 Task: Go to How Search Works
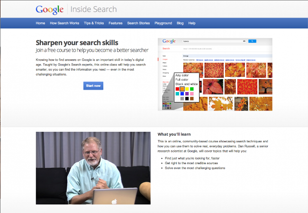pyautogui.click(x=64, y=23)
